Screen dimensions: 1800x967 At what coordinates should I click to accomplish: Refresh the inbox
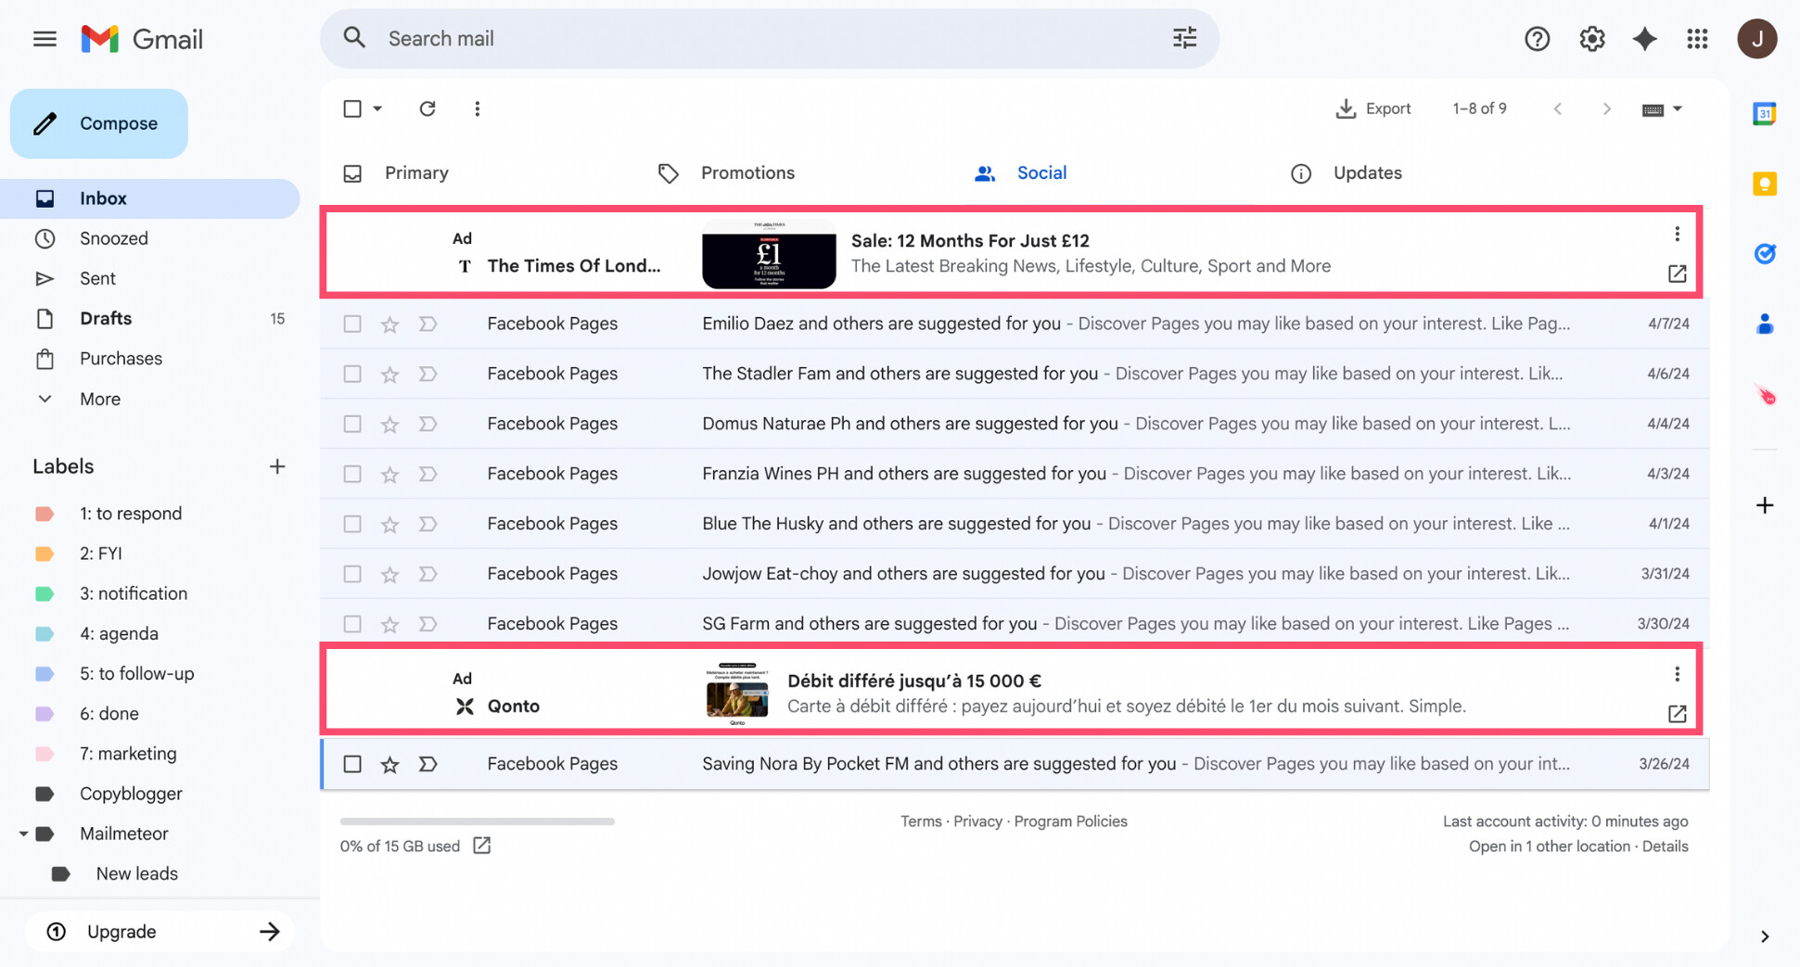tap(428, 108)
